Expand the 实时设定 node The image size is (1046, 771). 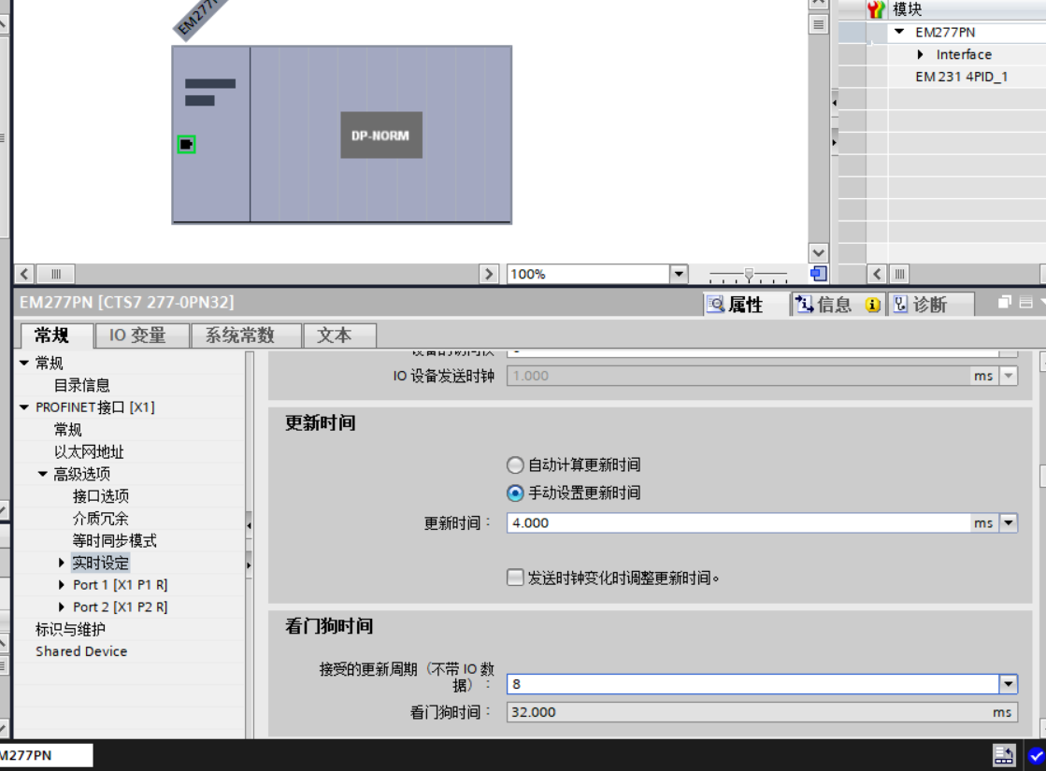click(x=62, y=563)
